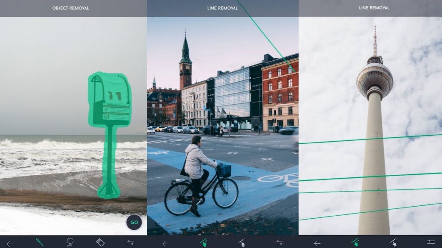Select the Lasso tool in Object Removal
This screenshot has width=442, height=248.
pos(70,242)
